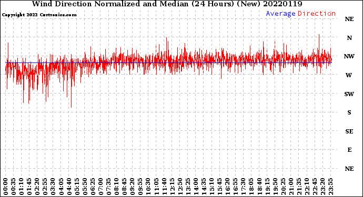Click the 08:10 time label
This screenshot has height=197, width=363.
116,186
